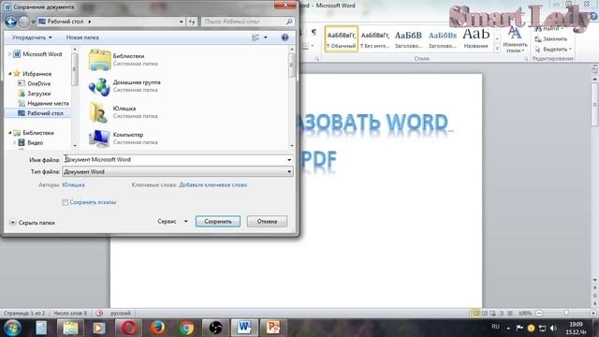Toggle paragraph marks icon in Word

314,32
